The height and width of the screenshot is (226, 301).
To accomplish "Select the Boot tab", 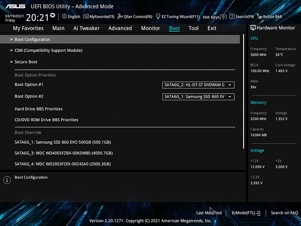I will coord(174,28).
